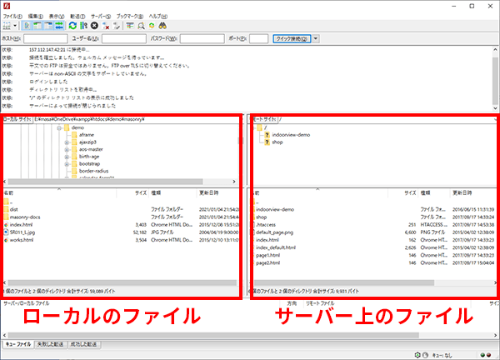This screenshot has width=500, height=360.
Task: Click the activity LED indicators in status bar
Action: click(x=486, y=355)
